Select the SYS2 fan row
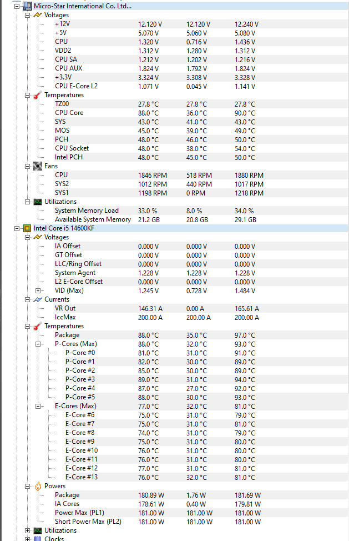 pos(200,184)
